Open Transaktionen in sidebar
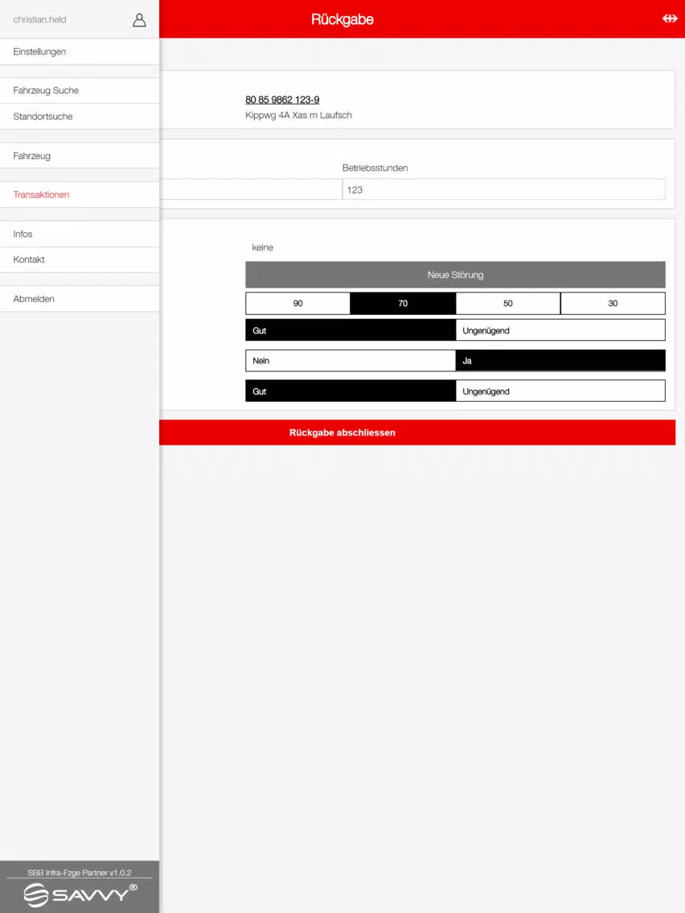 [80, 194]
